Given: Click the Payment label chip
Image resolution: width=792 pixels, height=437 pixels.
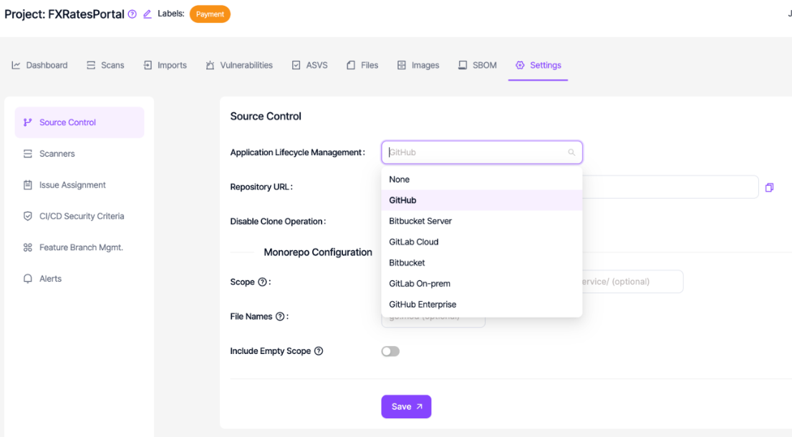Looking at the screenshot, I should (210, 14).
